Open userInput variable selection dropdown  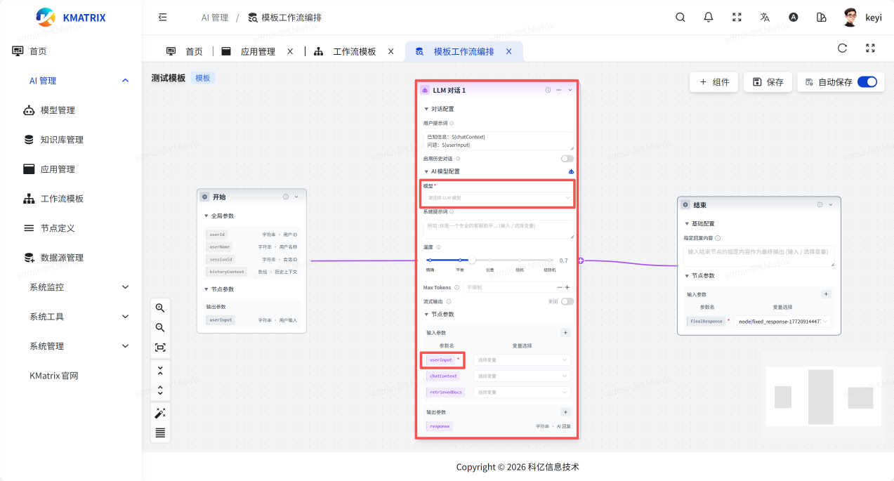tap(521, 360)
